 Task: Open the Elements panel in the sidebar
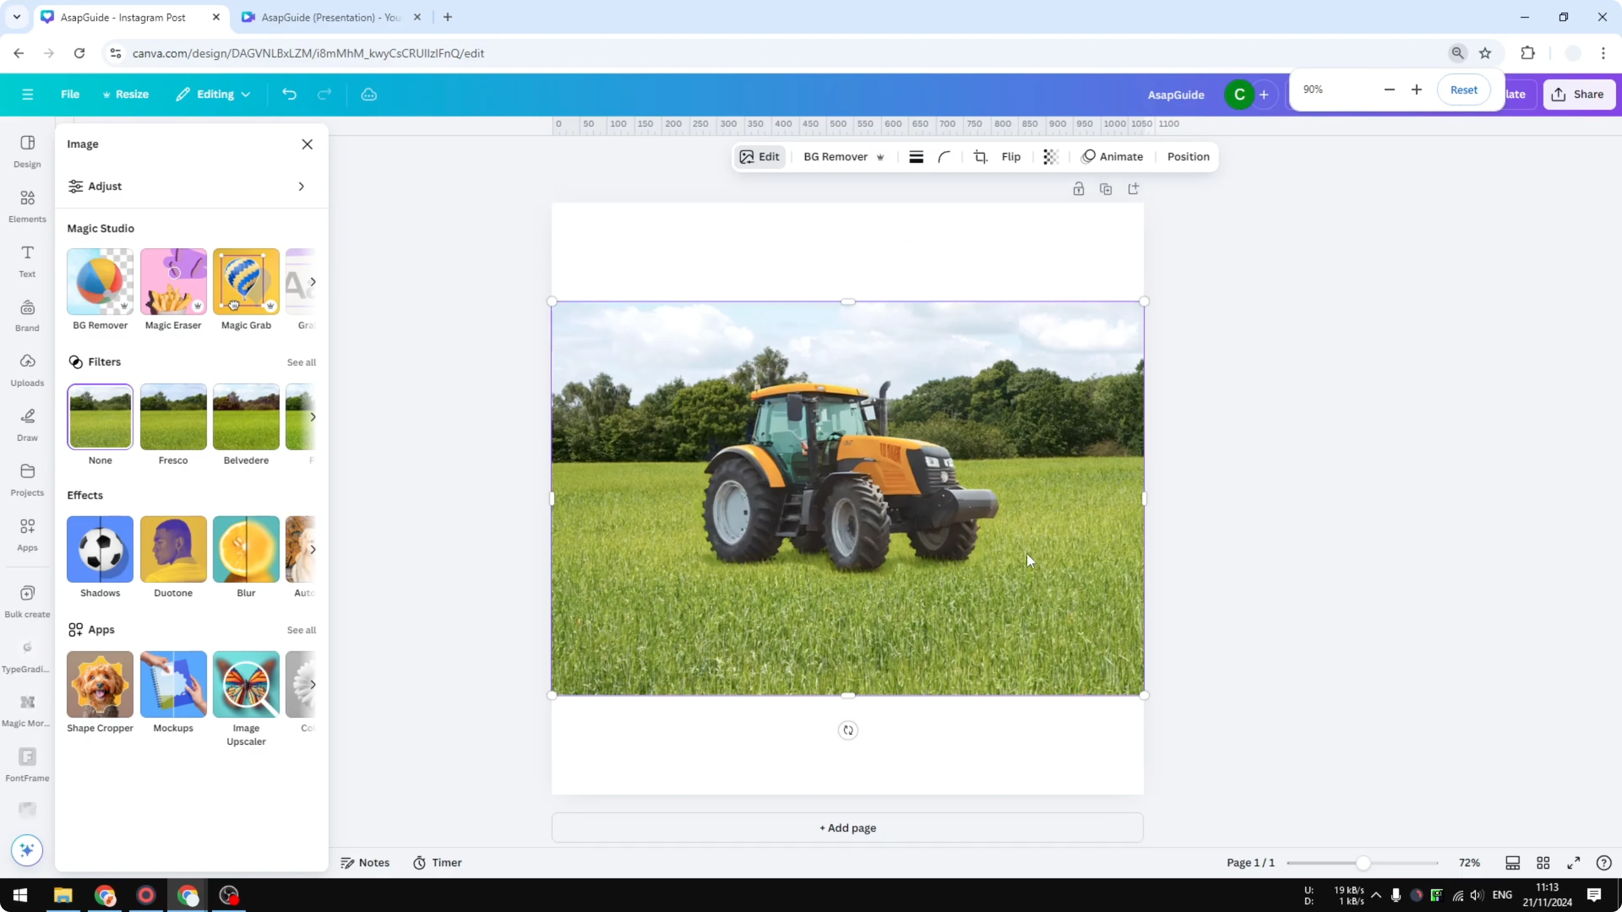[x=27, y=204]
